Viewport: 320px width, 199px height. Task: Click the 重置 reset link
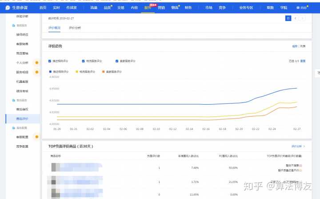(x=303, y=61)
